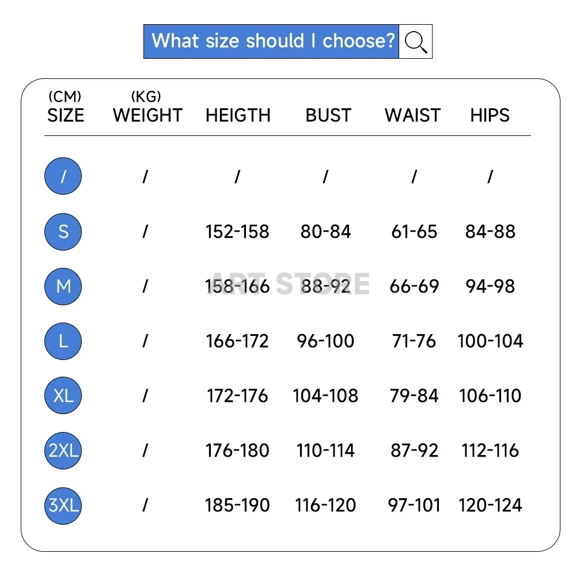Click the 152-158 height value
The image size is (576, 576).
pos(237,232)
